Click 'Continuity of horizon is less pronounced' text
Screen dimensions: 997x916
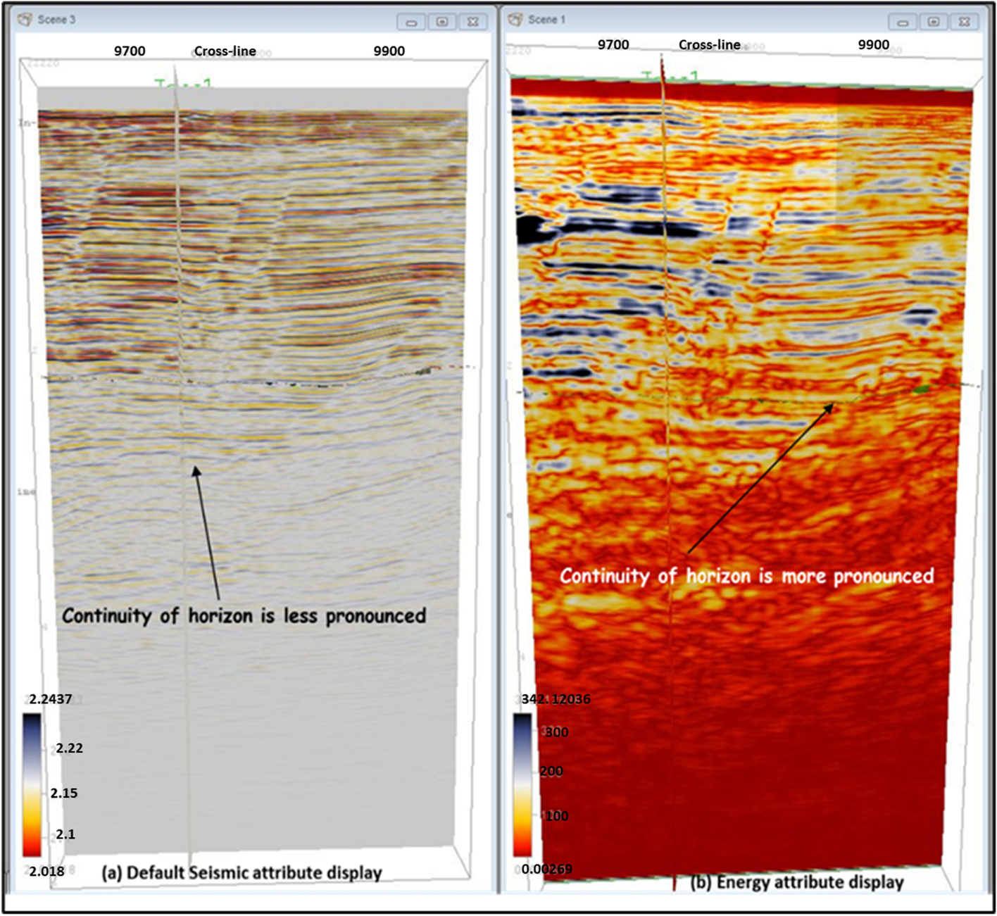(244, 615)
